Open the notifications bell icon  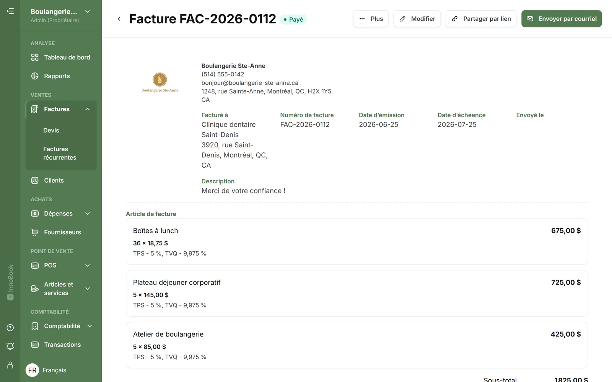click(10, 346)
